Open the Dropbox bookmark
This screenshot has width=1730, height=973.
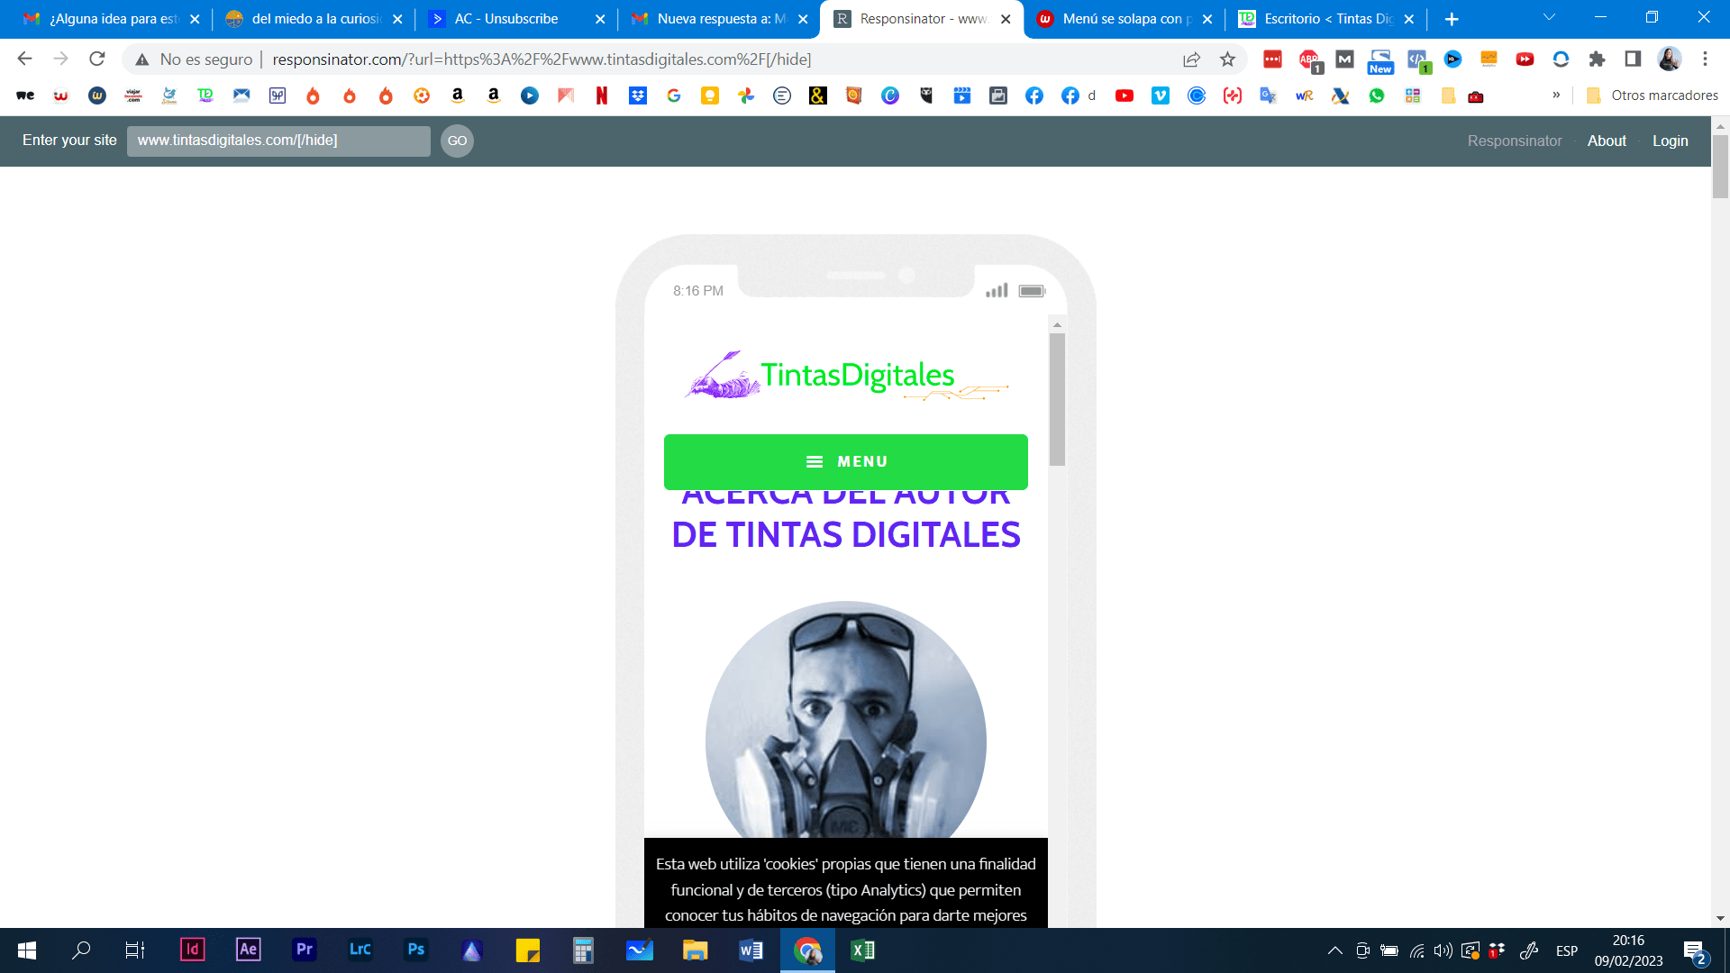[x=638, y=95]
